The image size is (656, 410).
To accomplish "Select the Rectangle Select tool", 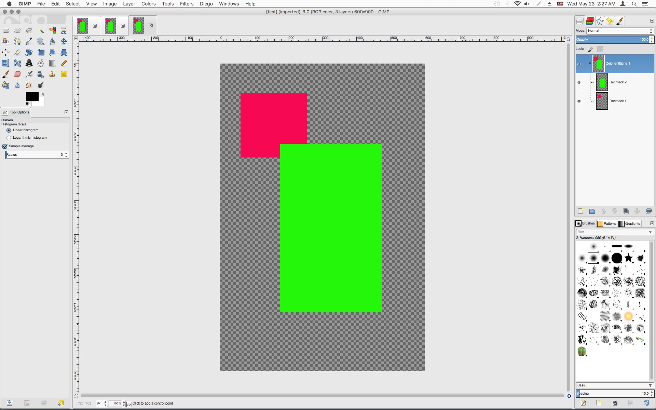I will click(x=6, y=30).
